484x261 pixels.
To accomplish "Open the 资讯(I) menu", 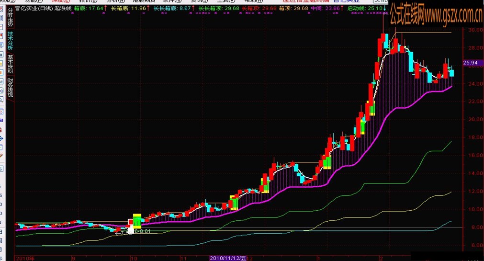I will (x=199, y=1).
